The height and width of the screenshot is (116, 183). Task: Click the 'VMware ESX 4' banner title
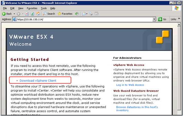pyautogui.click(x=31, y=37)
